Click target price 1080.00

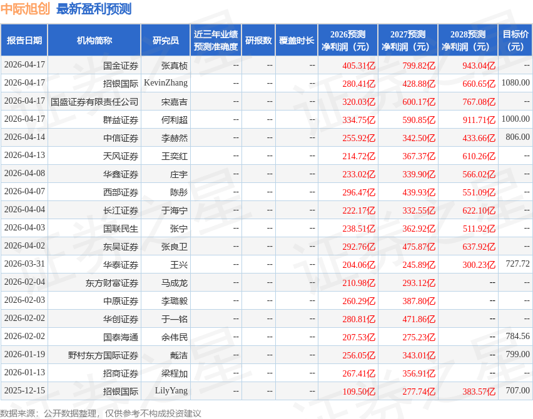(515, 83)
